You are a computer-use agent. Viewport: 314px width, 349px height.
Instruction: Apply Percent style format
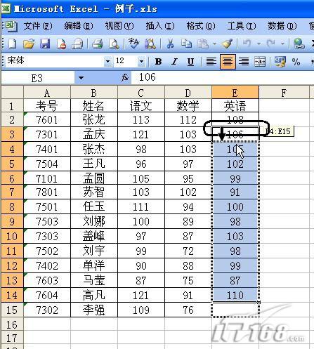click(296, 62)
